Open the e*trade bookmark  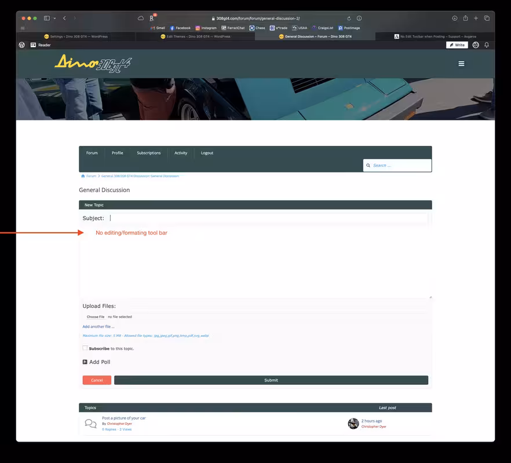(x=278, y=28)
